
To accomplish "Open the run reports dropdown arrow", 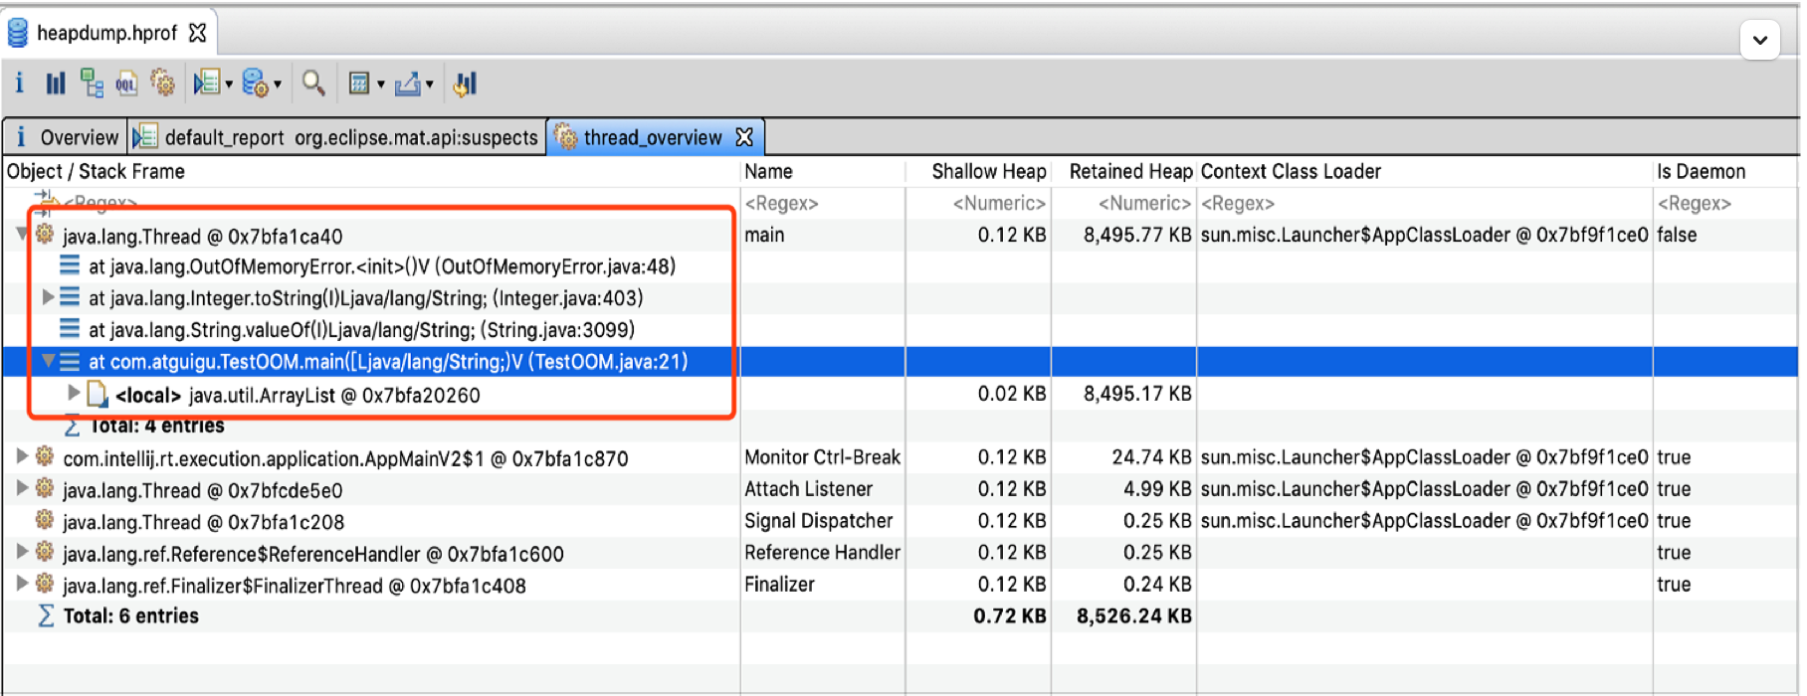I will coord(229,85).
